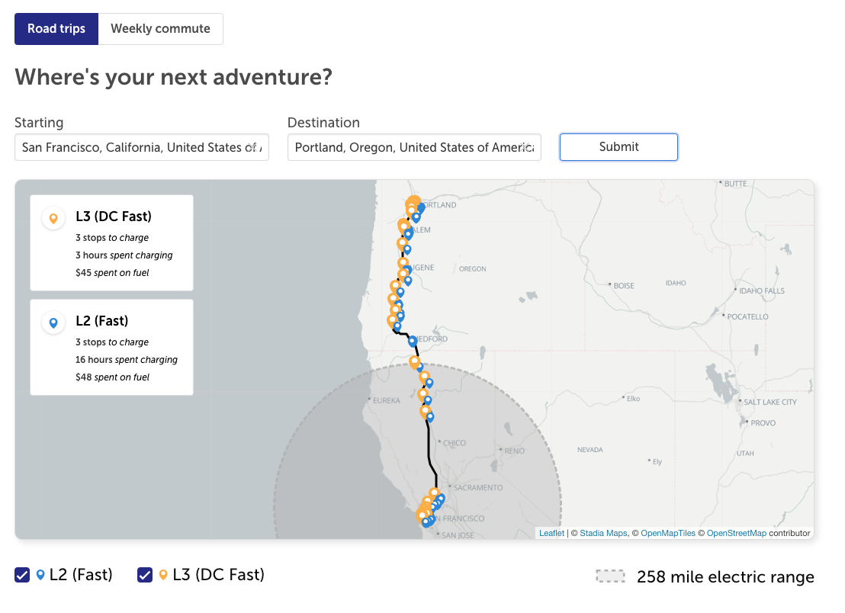Select the blue marker beside Portland label

[x=421, y=207]
